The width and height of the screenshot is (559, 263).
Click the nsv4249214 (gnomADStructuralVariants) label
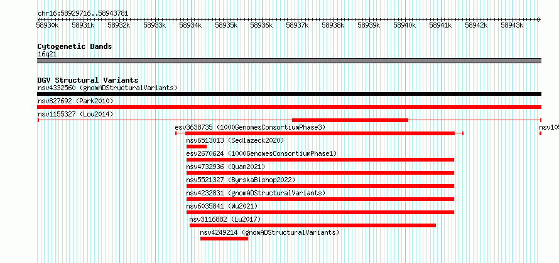pos(269,232)
